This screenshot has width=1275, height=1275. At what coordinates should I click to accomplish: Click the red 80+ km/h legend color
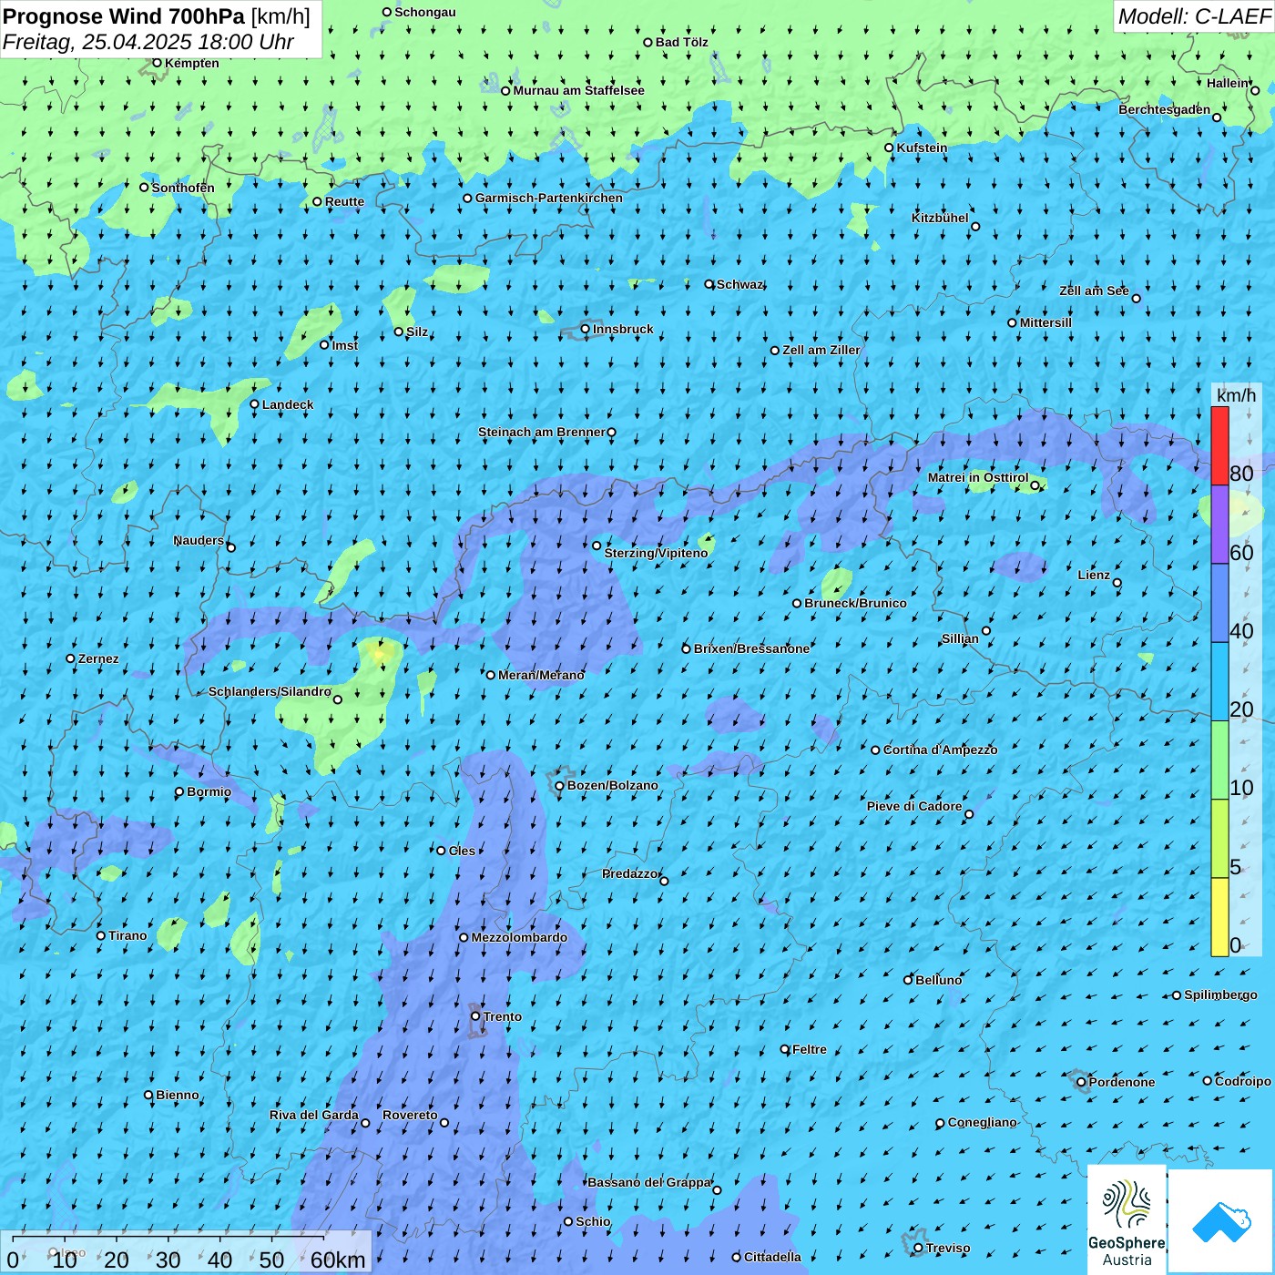[x=1219, y=445]
